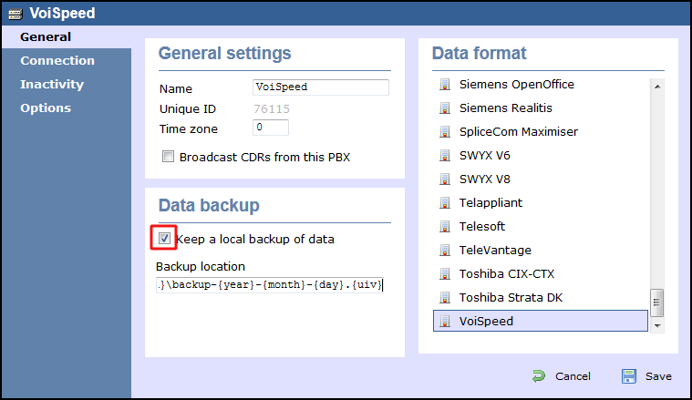Click the Save floppy disk icon
Viewport: 692px width, 400px height.
pyautogui.click(x=629, y=376)
